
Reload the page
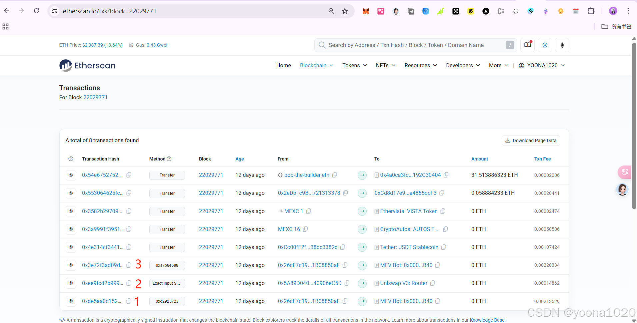click(37, 11)
